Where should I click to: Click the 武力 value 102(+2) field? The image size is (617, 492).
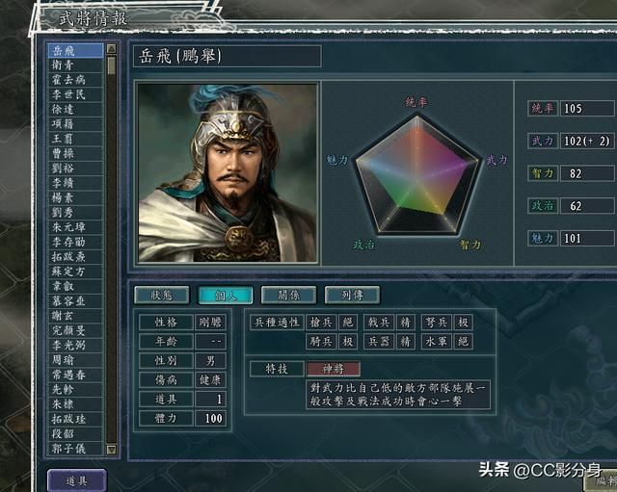[x=587, y=142]
